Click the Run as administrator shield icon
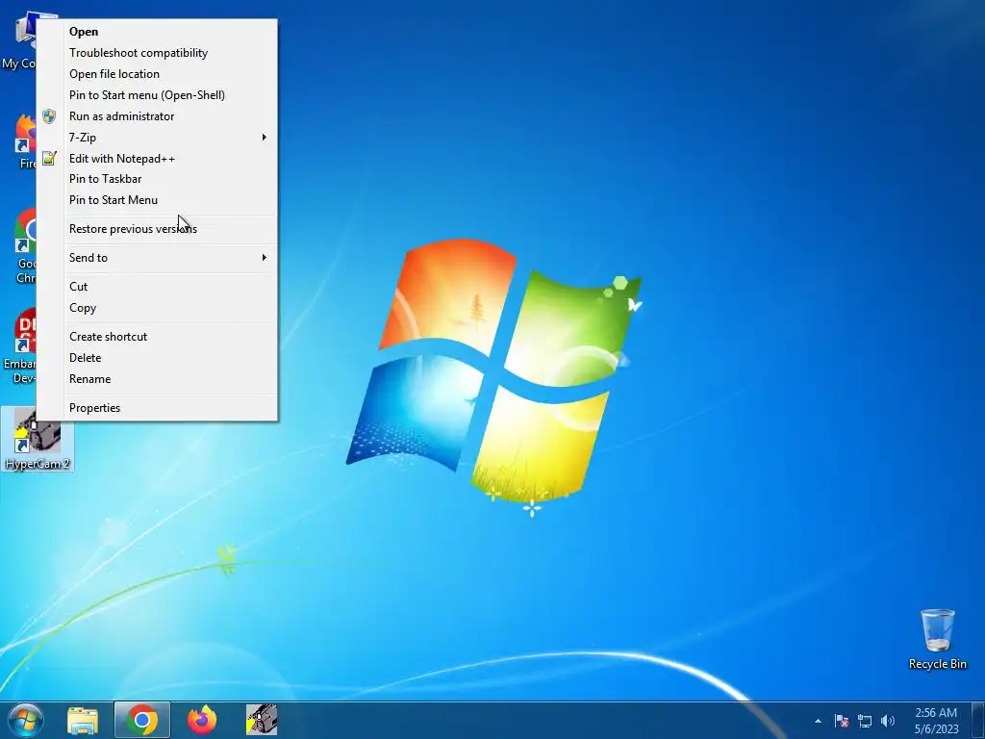Screen dimensions: 985x739 [49, 116]
